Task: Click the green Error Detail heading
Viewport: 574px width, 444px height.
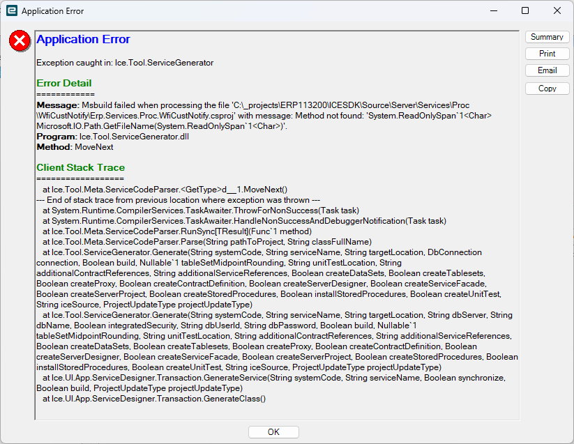Action: tap(64, 83)
